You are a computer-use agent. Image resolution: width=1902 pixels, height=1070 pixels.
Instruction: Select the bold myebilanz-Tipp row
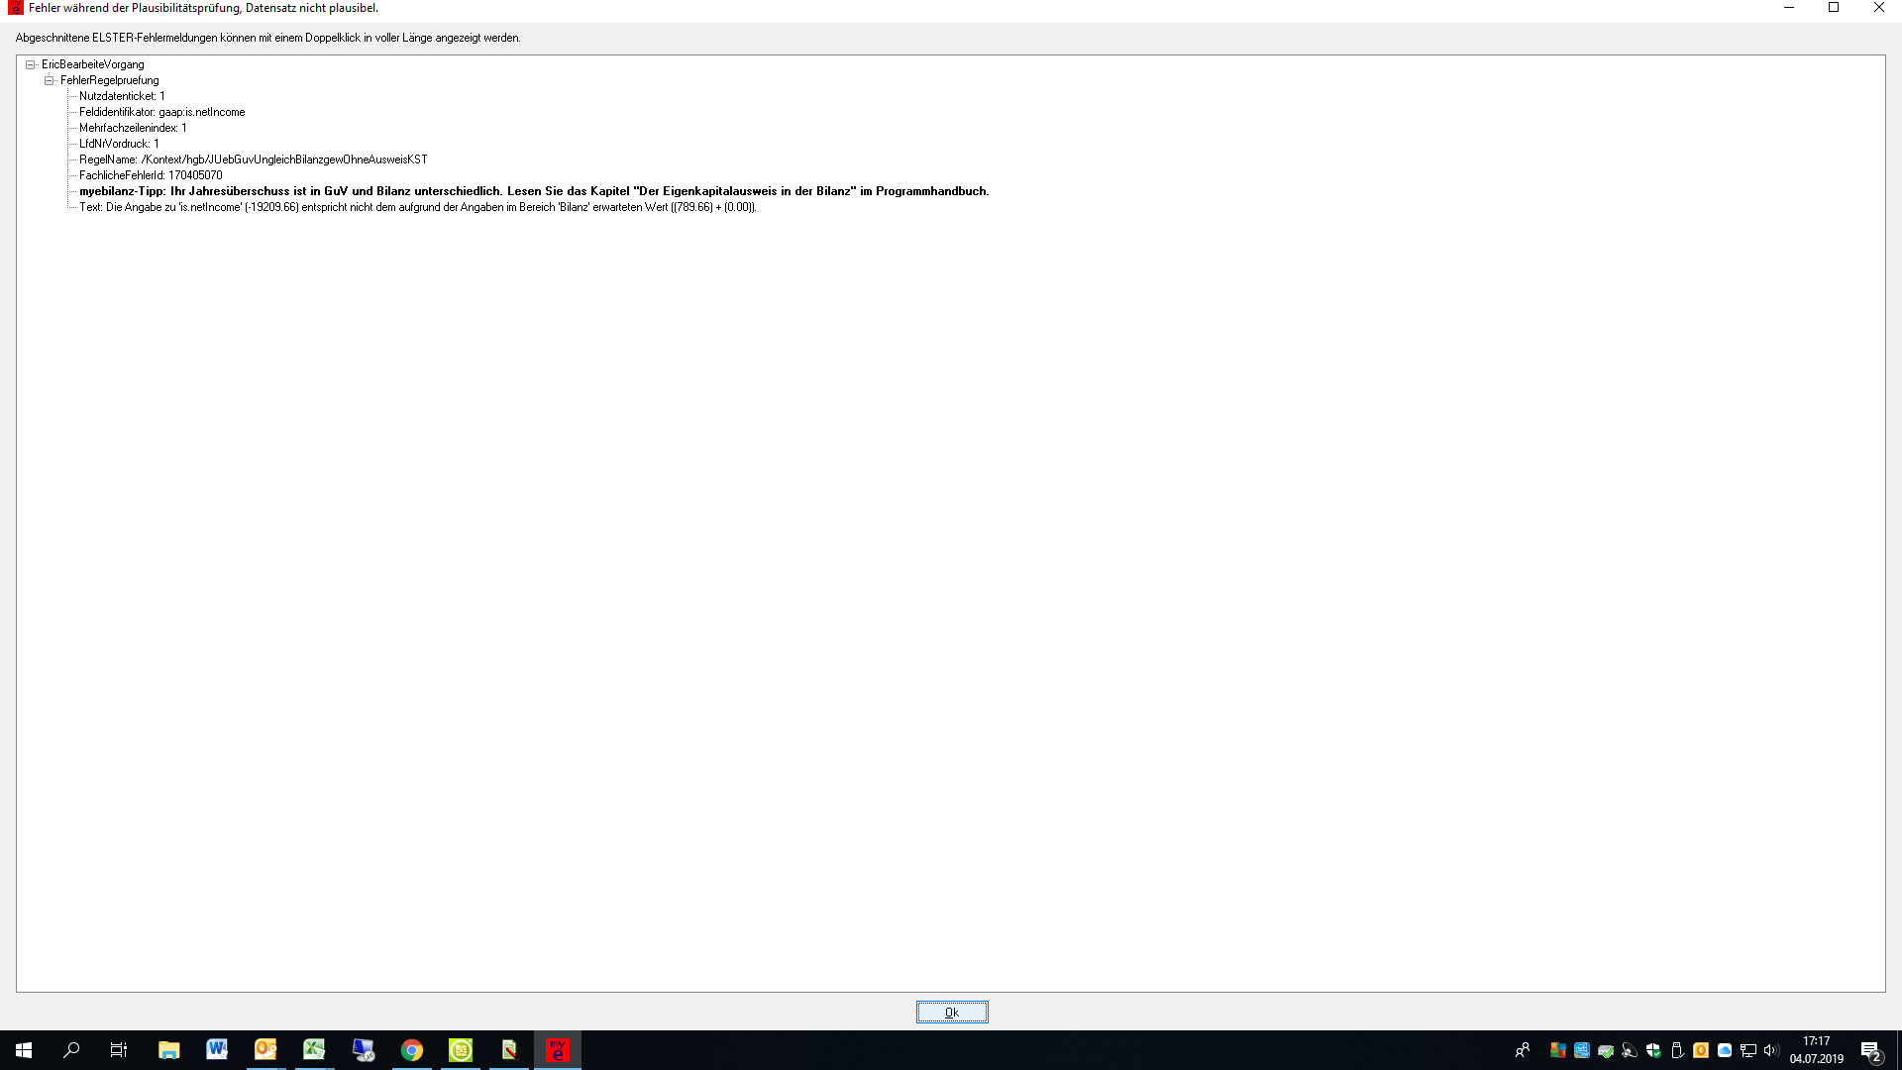point(534,191)
